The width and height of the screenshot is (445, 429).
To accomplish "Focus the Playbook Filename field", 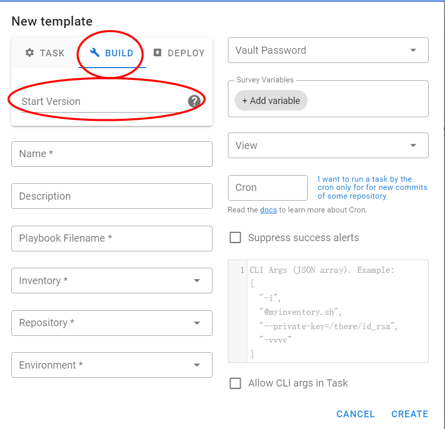I will point(112,239).
